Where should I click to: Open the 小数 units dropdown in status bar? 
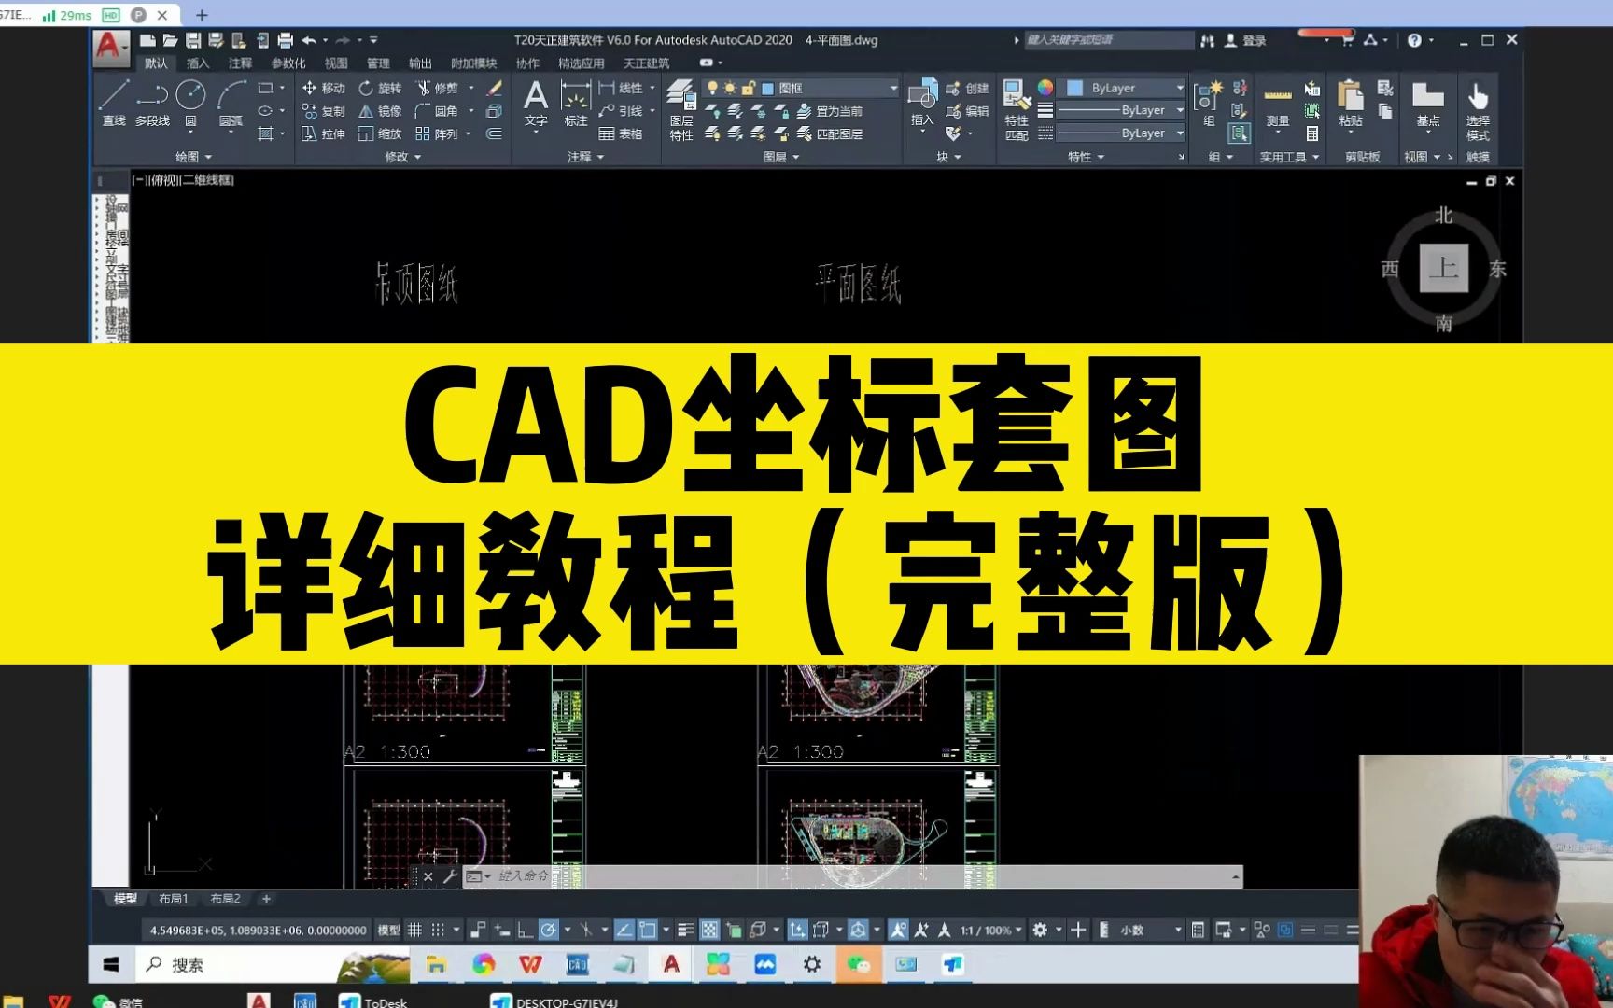point(1151,930)
